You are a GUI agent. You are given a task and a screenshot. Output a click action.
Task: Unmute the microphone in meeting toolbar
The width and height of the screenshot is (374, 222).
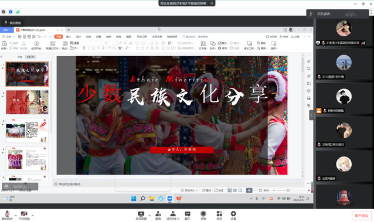coord(7,215)
